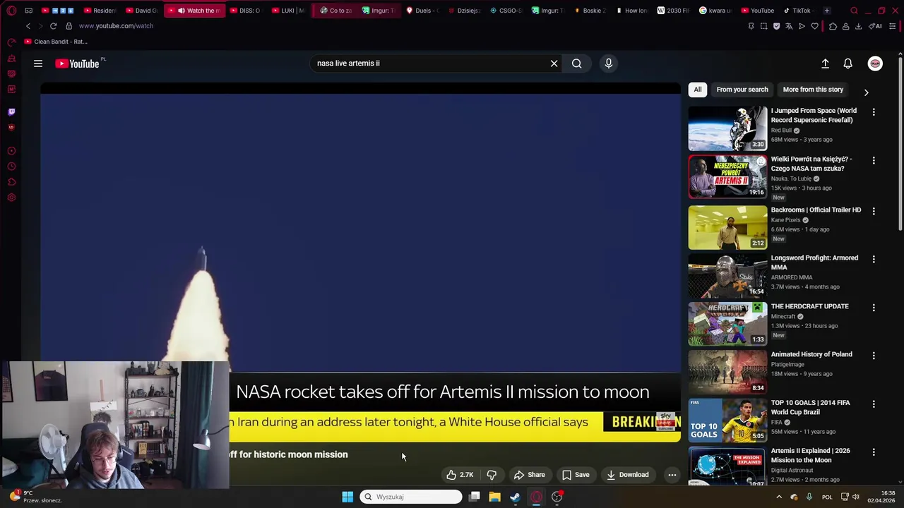The image size is (904, 508).
Task: Open Opera AI assistant button
Action: (x=876, y=26)
